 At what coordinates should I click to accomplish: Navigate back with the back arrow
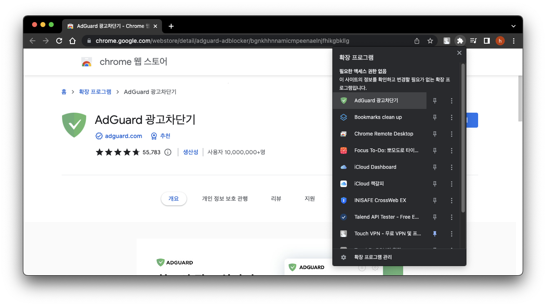point(32,41)
